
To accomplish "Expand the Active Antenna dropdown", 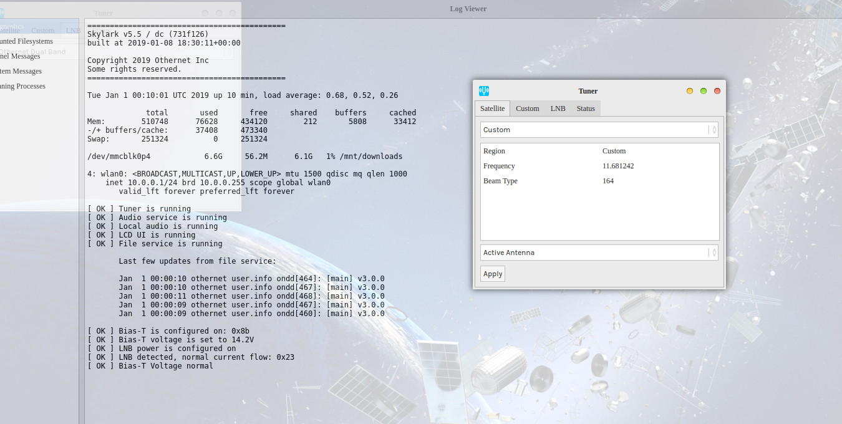I will click(599, 253).
